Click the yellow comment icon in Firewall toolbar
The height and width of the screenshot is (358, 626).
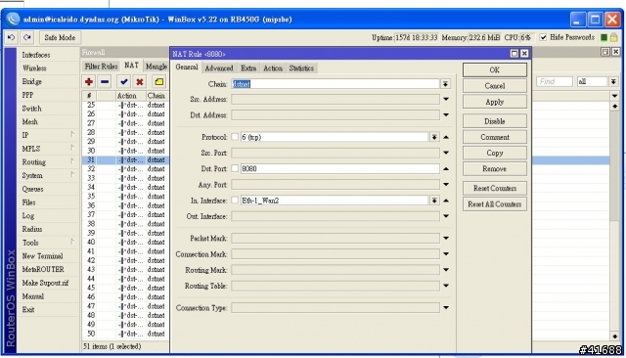pos(158,82)
